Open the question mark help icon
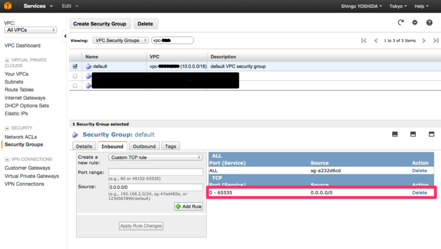The width and height of the screenshot is (441, 249). coord(429,23)
